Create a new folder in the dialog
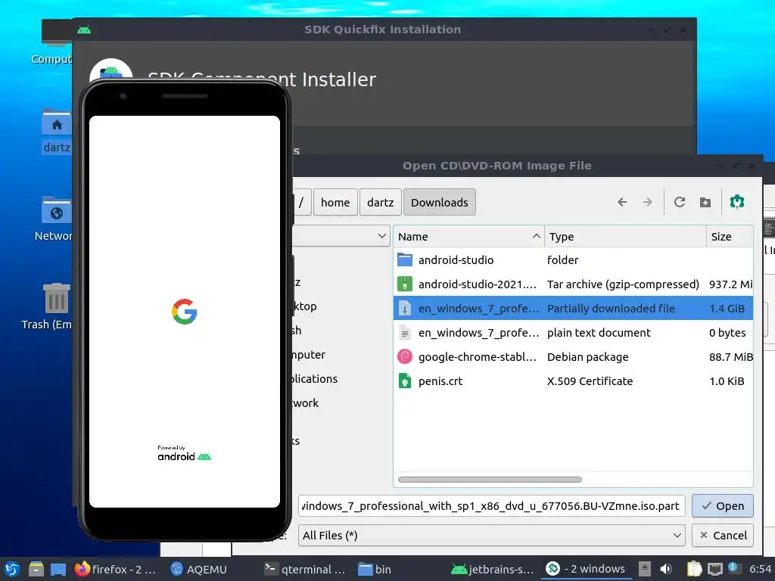 705,202
